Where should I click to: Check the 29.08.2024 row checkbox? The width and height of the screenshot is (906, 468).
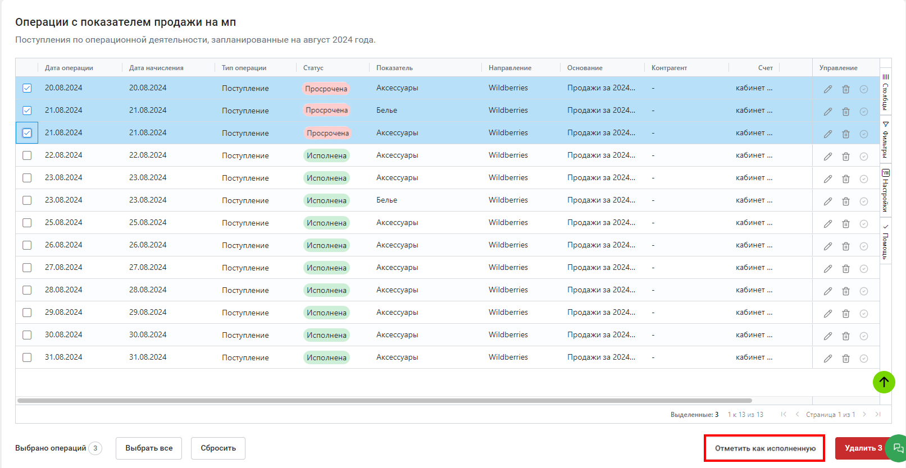27,313
